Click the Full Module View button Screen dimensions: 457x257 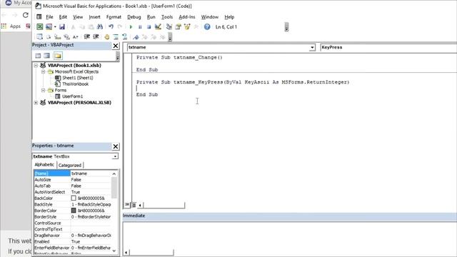pos(134,205)
